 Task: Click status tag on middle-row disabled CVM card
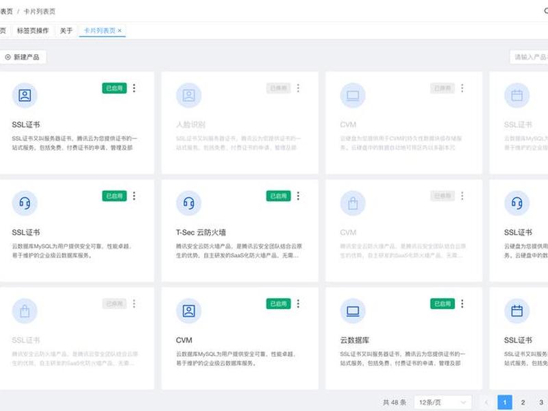pyautogui.click(x=443, y=196)
